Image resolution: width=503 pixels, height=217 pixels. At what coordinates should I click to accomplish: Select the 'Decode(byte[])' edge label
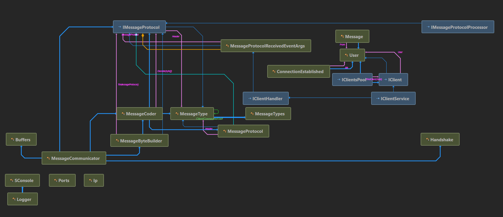pyautogui.click(x=165, y=71)
